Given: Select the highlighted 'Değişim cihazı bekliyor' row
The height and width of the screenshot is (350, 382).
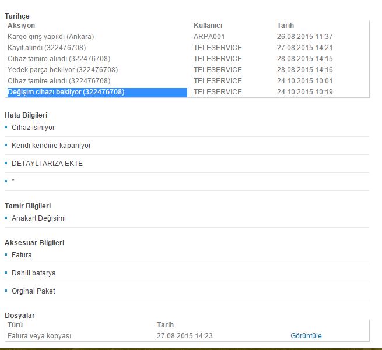Looking at the screenshot, I should (x=66, y=92).
